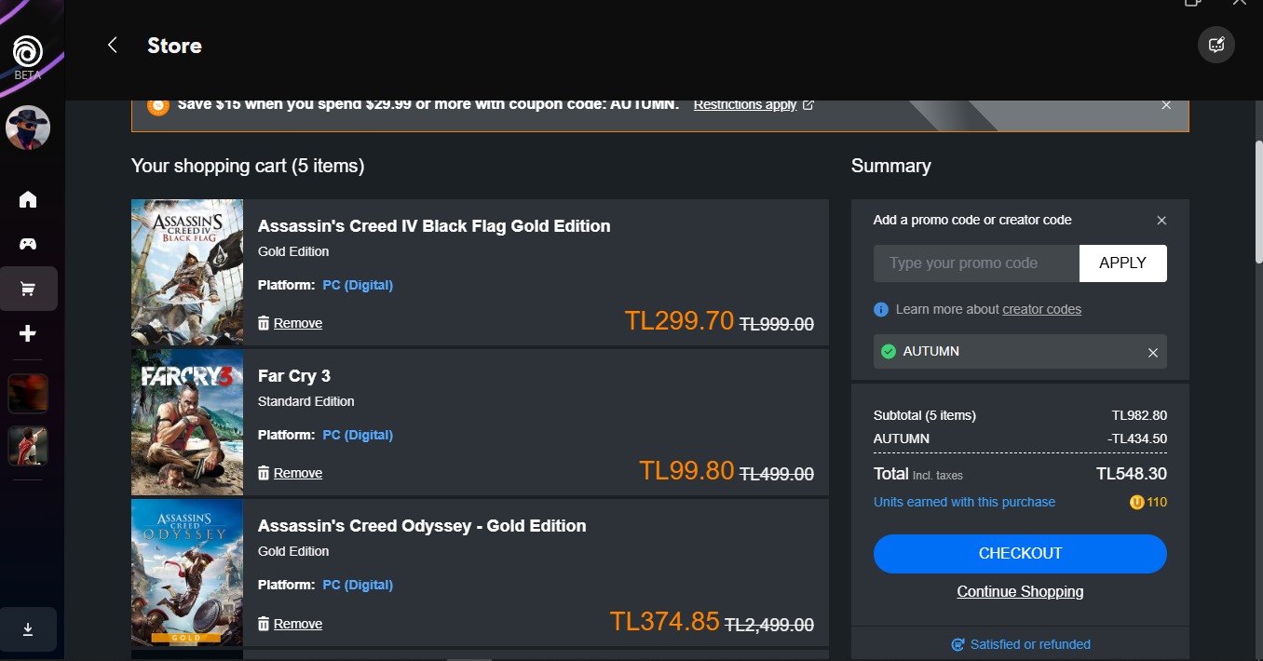
Task: Remove Assassin's Creed Odyssey from cart
Action: click(x=291, y=624)
